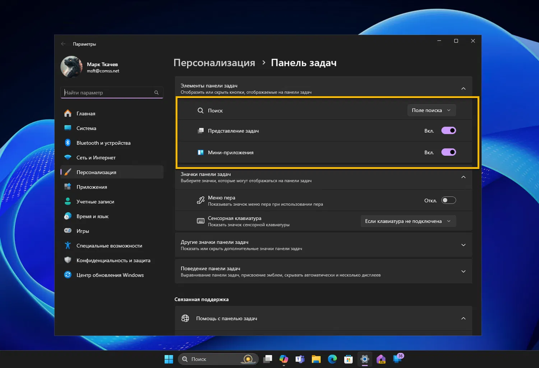This screenshot has width=539, height=368.
Task: Launch Copilot from the taskbar
Action: pyautogui.click(x=284, y=359)
